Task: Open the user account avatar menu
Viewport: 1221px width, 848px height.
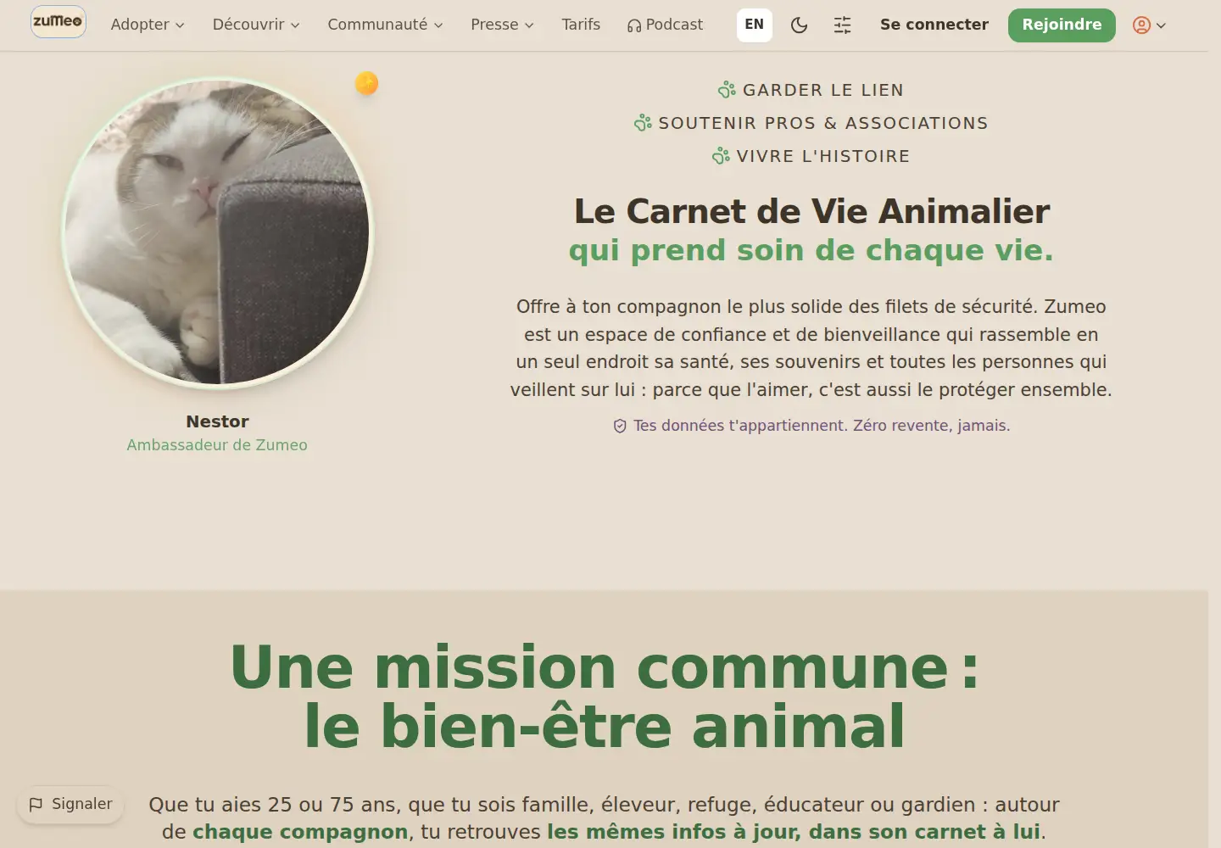Action: click(x=1149, y=25)
